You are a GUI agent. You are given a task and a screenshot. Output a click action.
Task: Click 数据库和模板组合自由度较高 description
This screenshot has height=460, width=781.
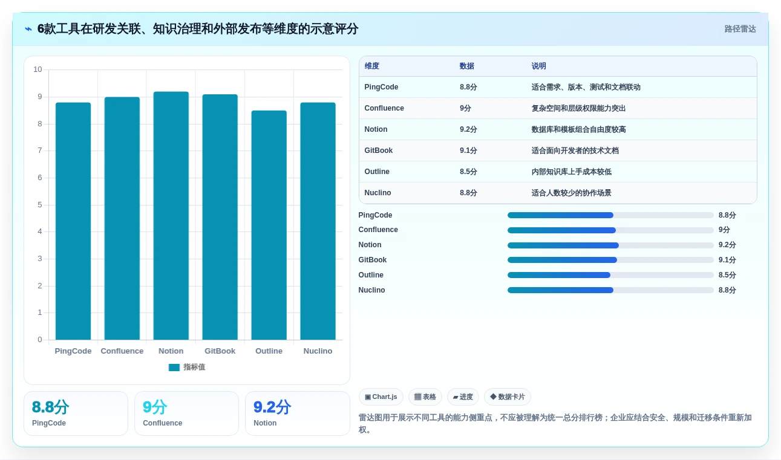(579, 129)
